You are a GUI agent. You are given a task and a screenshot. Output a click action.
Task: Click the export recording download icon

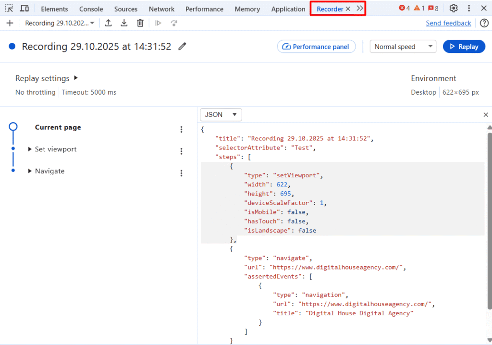coord(124,23)
